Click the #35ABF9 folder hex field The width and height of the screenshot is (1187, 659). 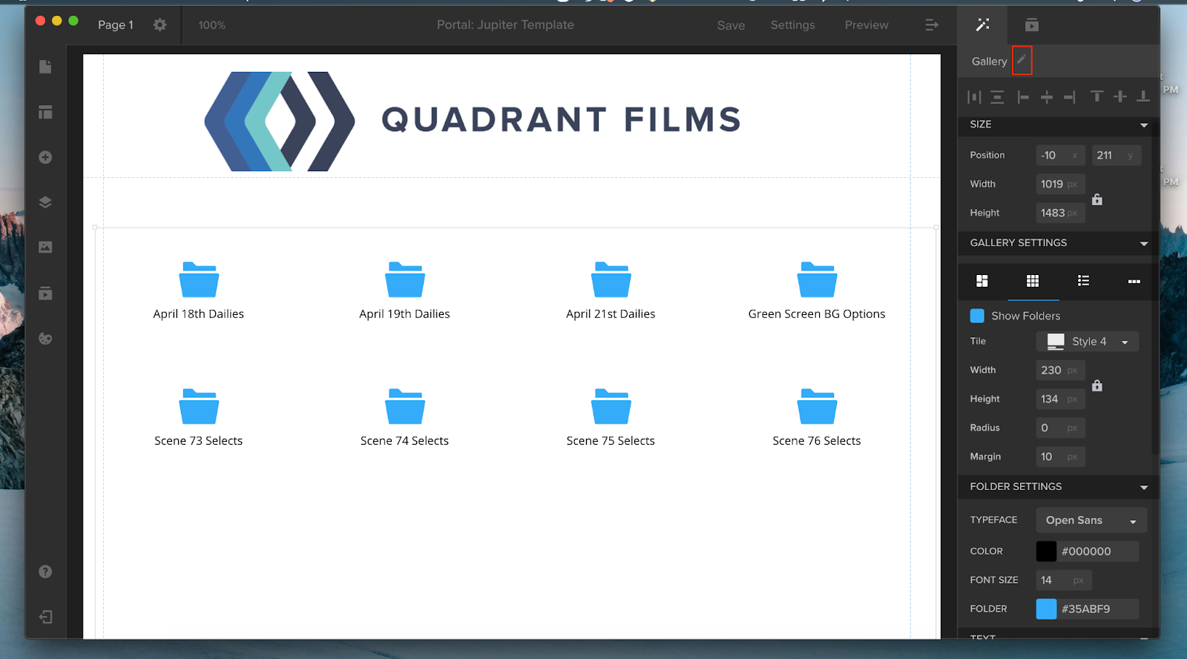[1099, 609]
